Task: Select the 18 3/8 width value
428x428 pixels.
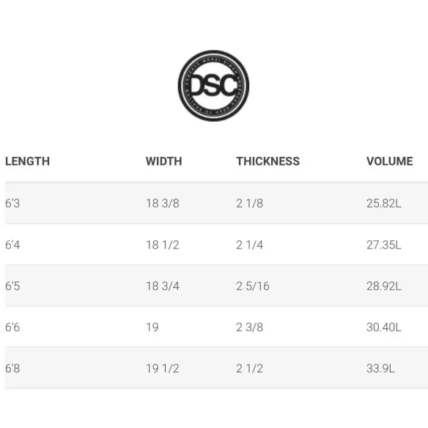Action: (x=163, y=203)
